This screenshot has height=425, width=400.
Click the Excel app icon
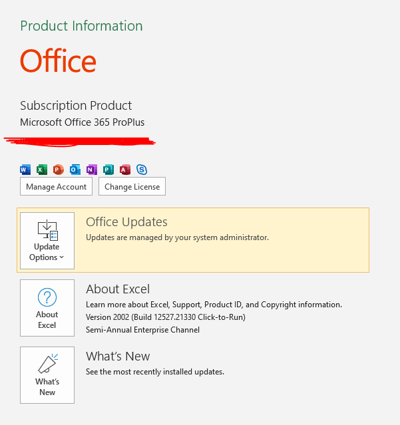[x=42, y=170]
